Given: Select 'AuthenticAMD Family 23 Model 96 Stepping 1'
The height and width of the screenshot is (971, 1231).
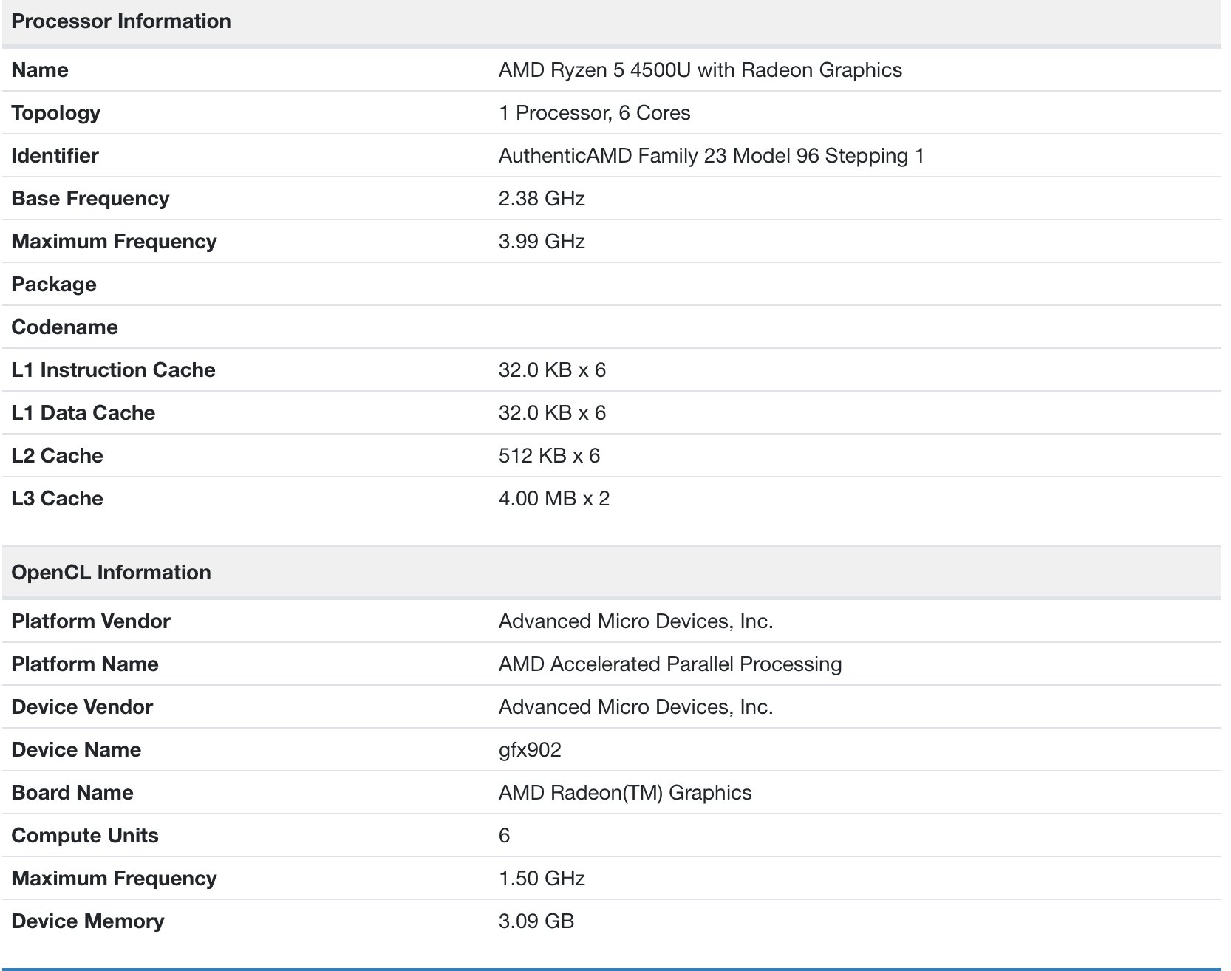Looking at the screenshot, I should [x=711, y=155].
